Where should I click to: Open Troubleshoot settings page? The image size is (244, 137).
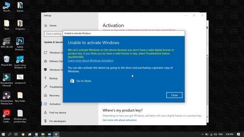coord(53,87)
